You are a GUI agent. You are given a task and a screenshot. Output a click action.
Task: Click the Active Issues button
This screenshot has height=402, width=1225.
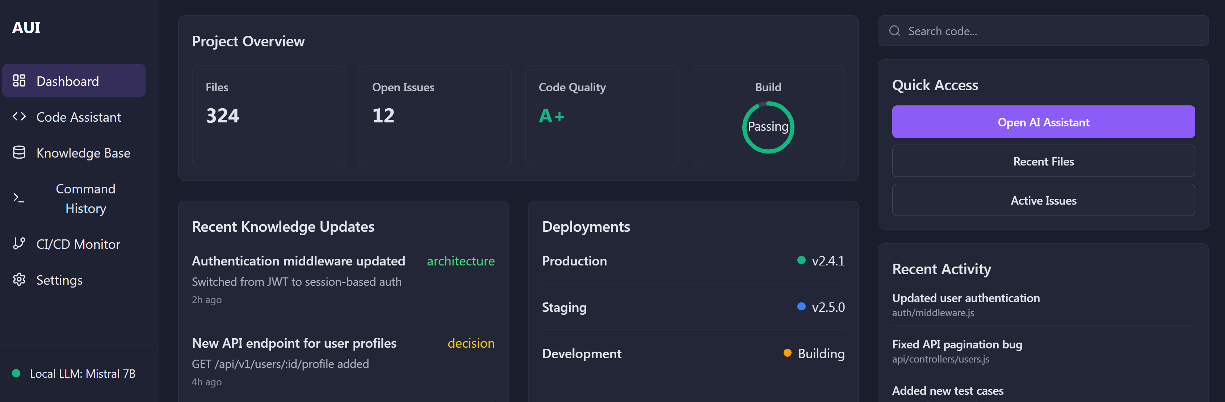(x=1043, y=200)
